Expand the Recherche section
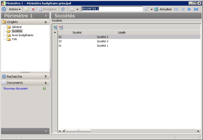This screenshot has height=140, width=203. click(x=46, y=76)
